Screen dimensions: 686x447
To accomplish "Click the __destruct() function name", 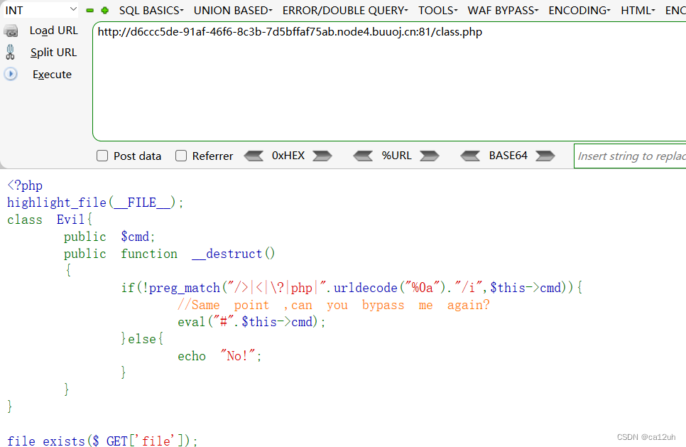I will [x=233, y=254].
